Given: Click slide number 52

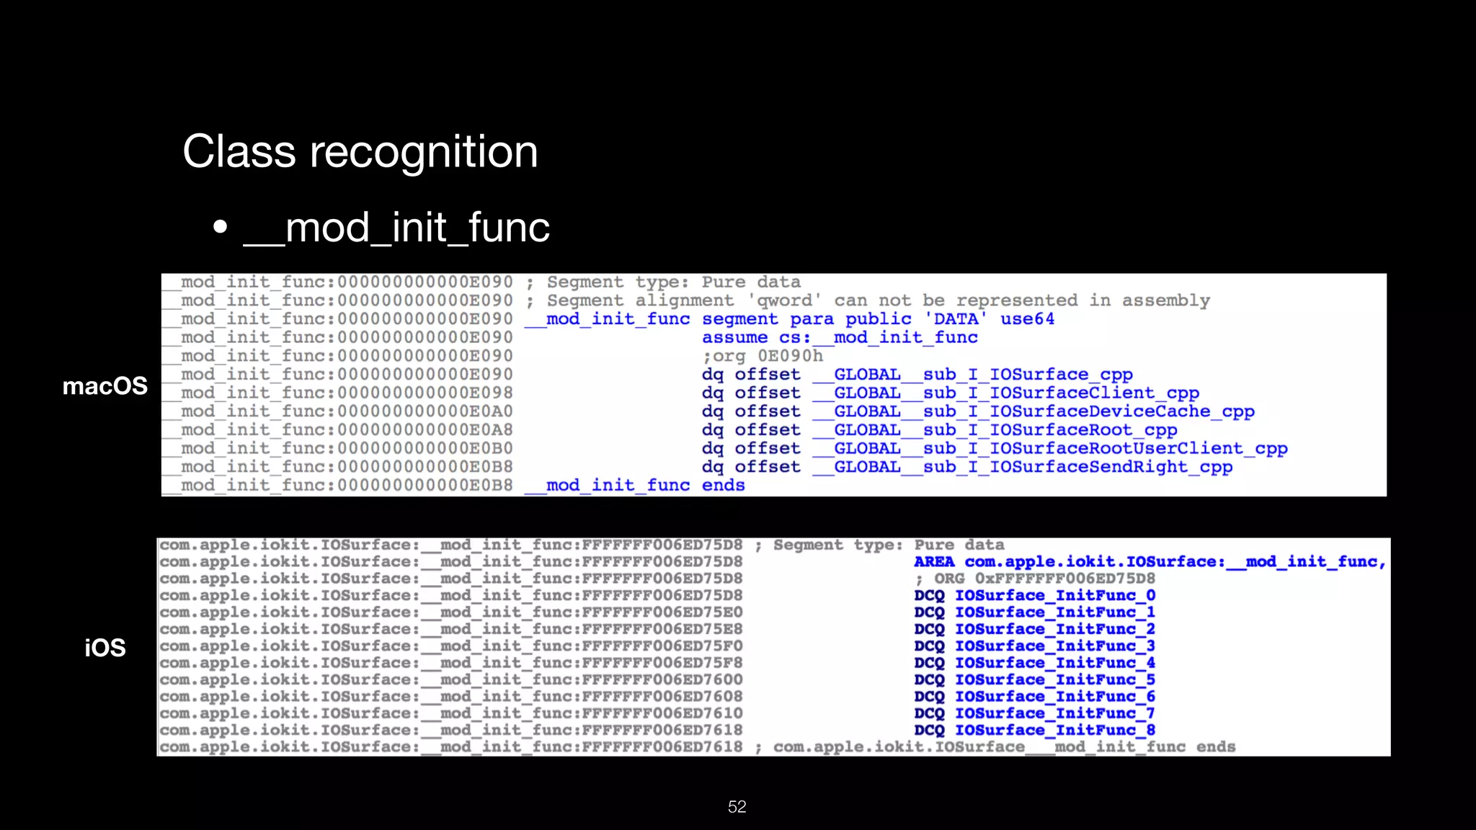Looking at the screenshot, I should 737,807.
